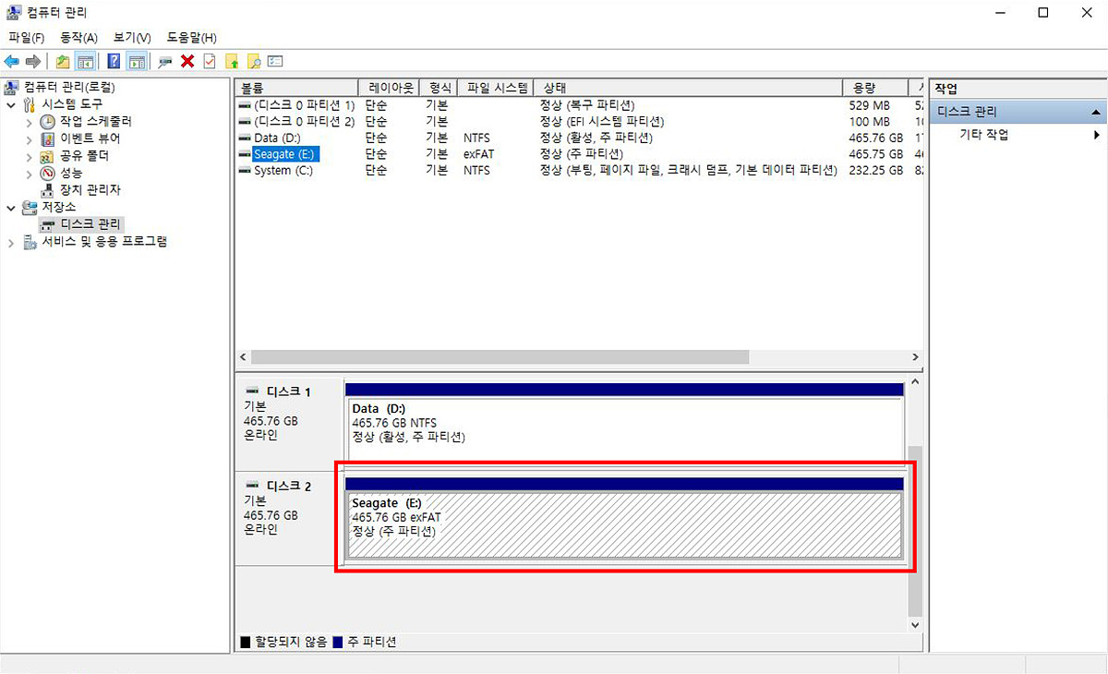Click the Up one level folder icon
The height and width of the screenshot is (674, 1108).
[x=62, y=62]
